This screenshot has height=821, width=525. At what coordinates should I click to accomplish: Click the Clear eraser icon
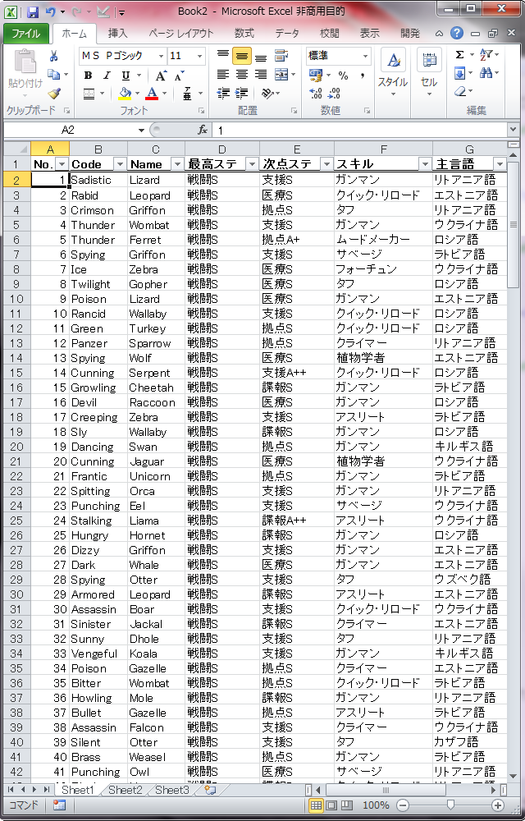click(459, 92)
